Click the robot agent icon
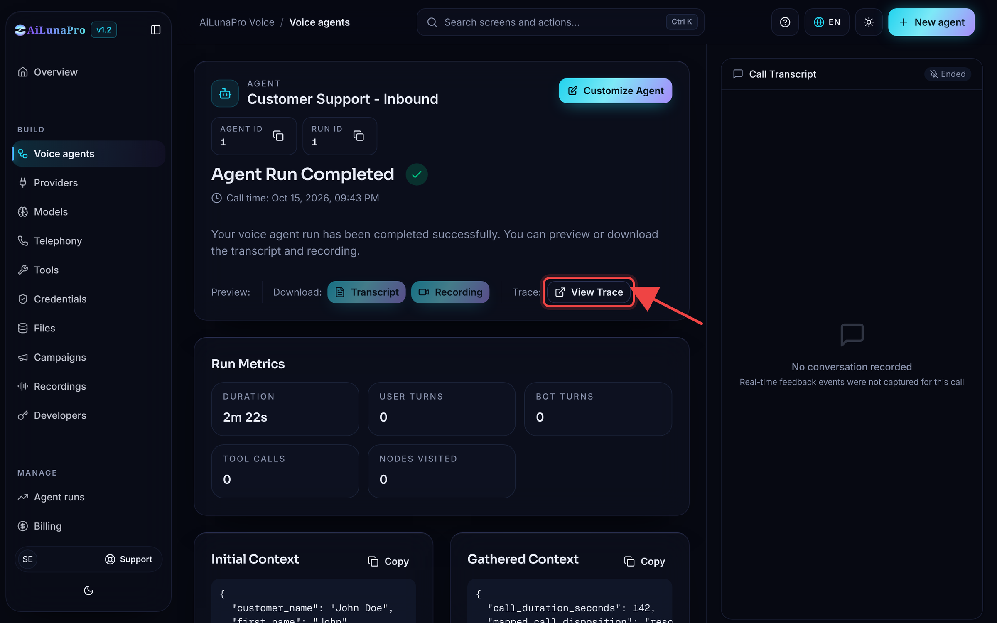Image resolution: width=997 pixels, height=623 pixels. click(x=225, y=93)
